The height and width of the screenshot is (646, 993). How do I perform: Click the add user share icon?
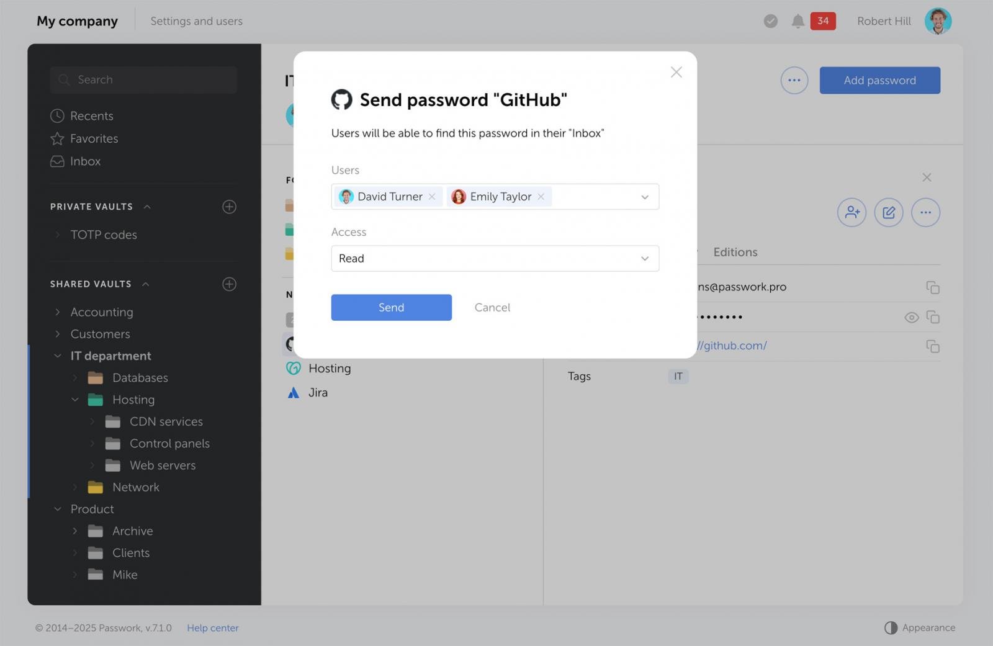point(851,212)
